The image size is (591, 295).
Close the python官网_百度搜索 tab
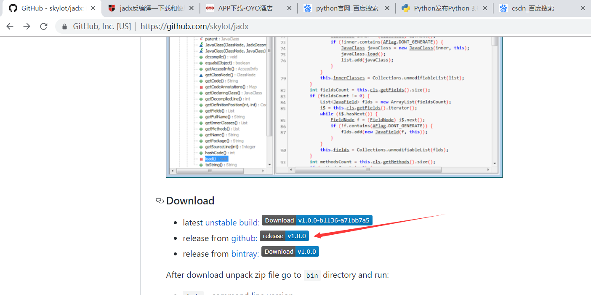[387, 8]
